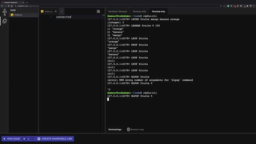This screenshot has width=256, height=144.
Task: Select the Terminal only tab
Action: [158, 12]
